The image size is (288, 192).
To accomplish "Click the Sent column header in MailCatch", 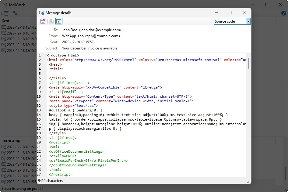I will click(x=5, y=21).
